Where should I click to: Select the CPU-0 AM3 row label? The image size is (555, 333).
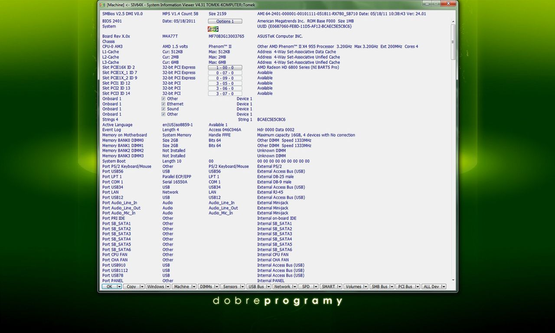click(112, 47)
